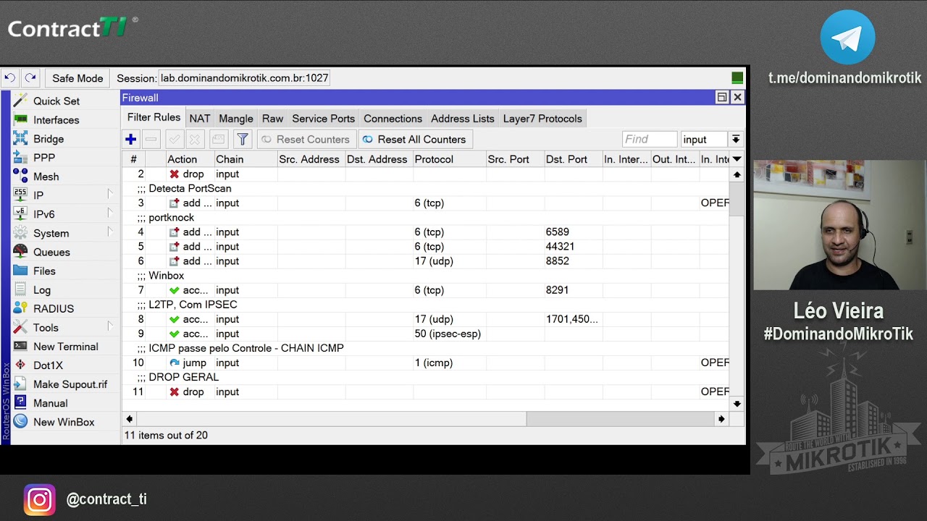This screenshot has width=927, height=521.
Task: Click the vertical scrollbar down arrow
Action: point(737,404)
